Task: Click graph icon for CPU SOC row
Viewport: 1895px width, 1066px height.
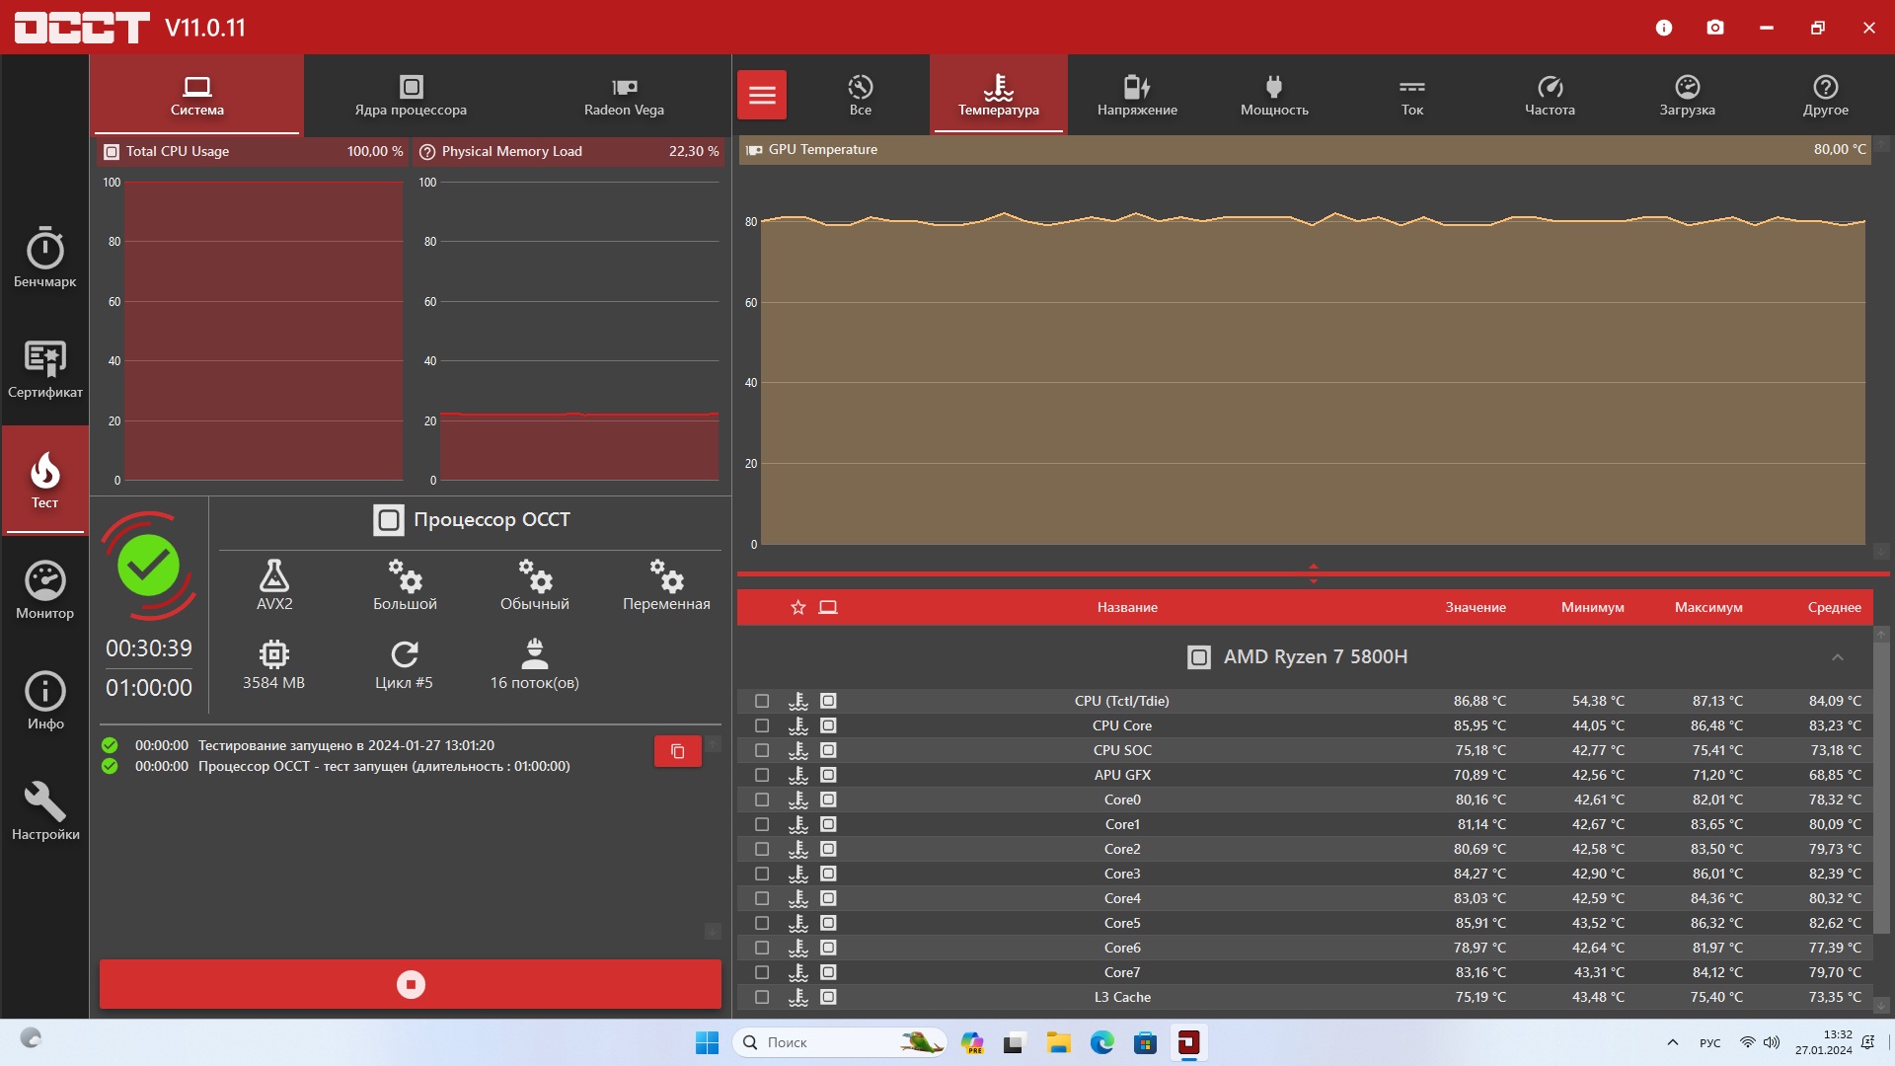Action: pyautogui.click(x=798, y=750)
